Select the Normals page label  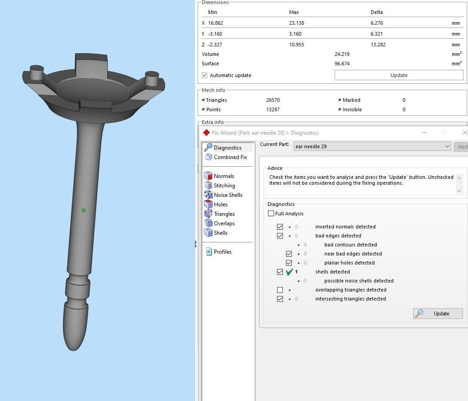tap(224, 176)
